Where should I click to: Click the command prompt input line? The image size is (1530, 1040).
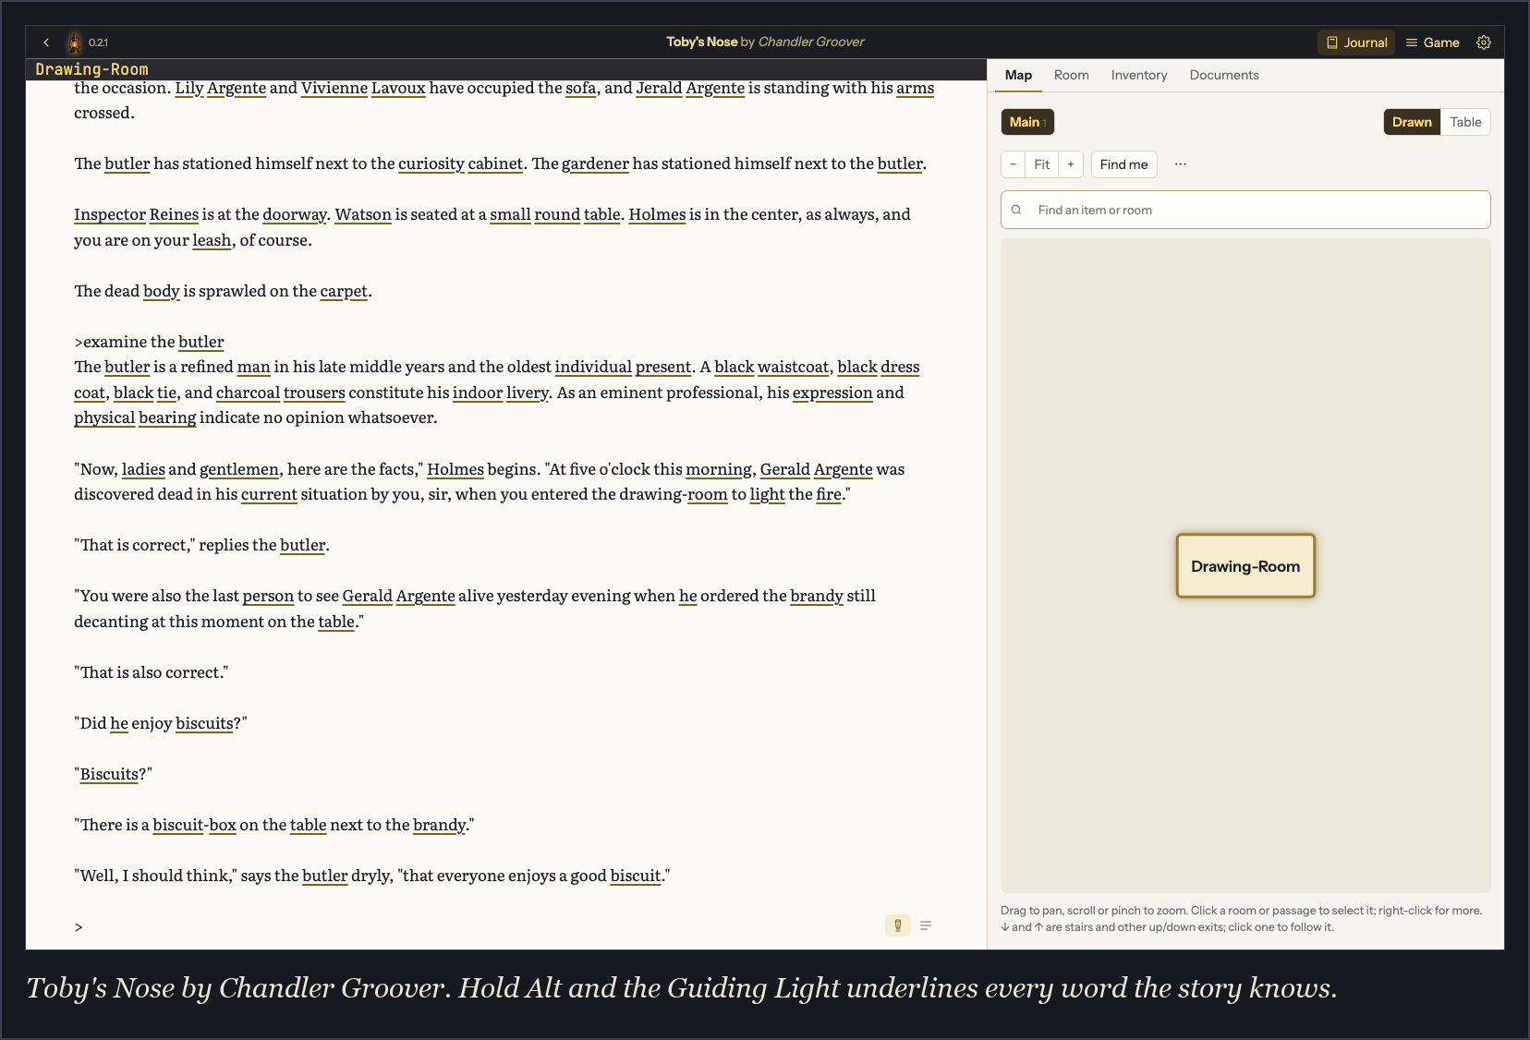tap(476, 926)
